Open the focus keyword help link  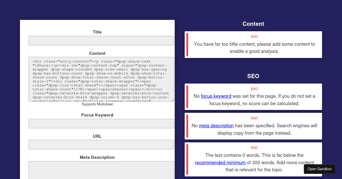[216, 96]
